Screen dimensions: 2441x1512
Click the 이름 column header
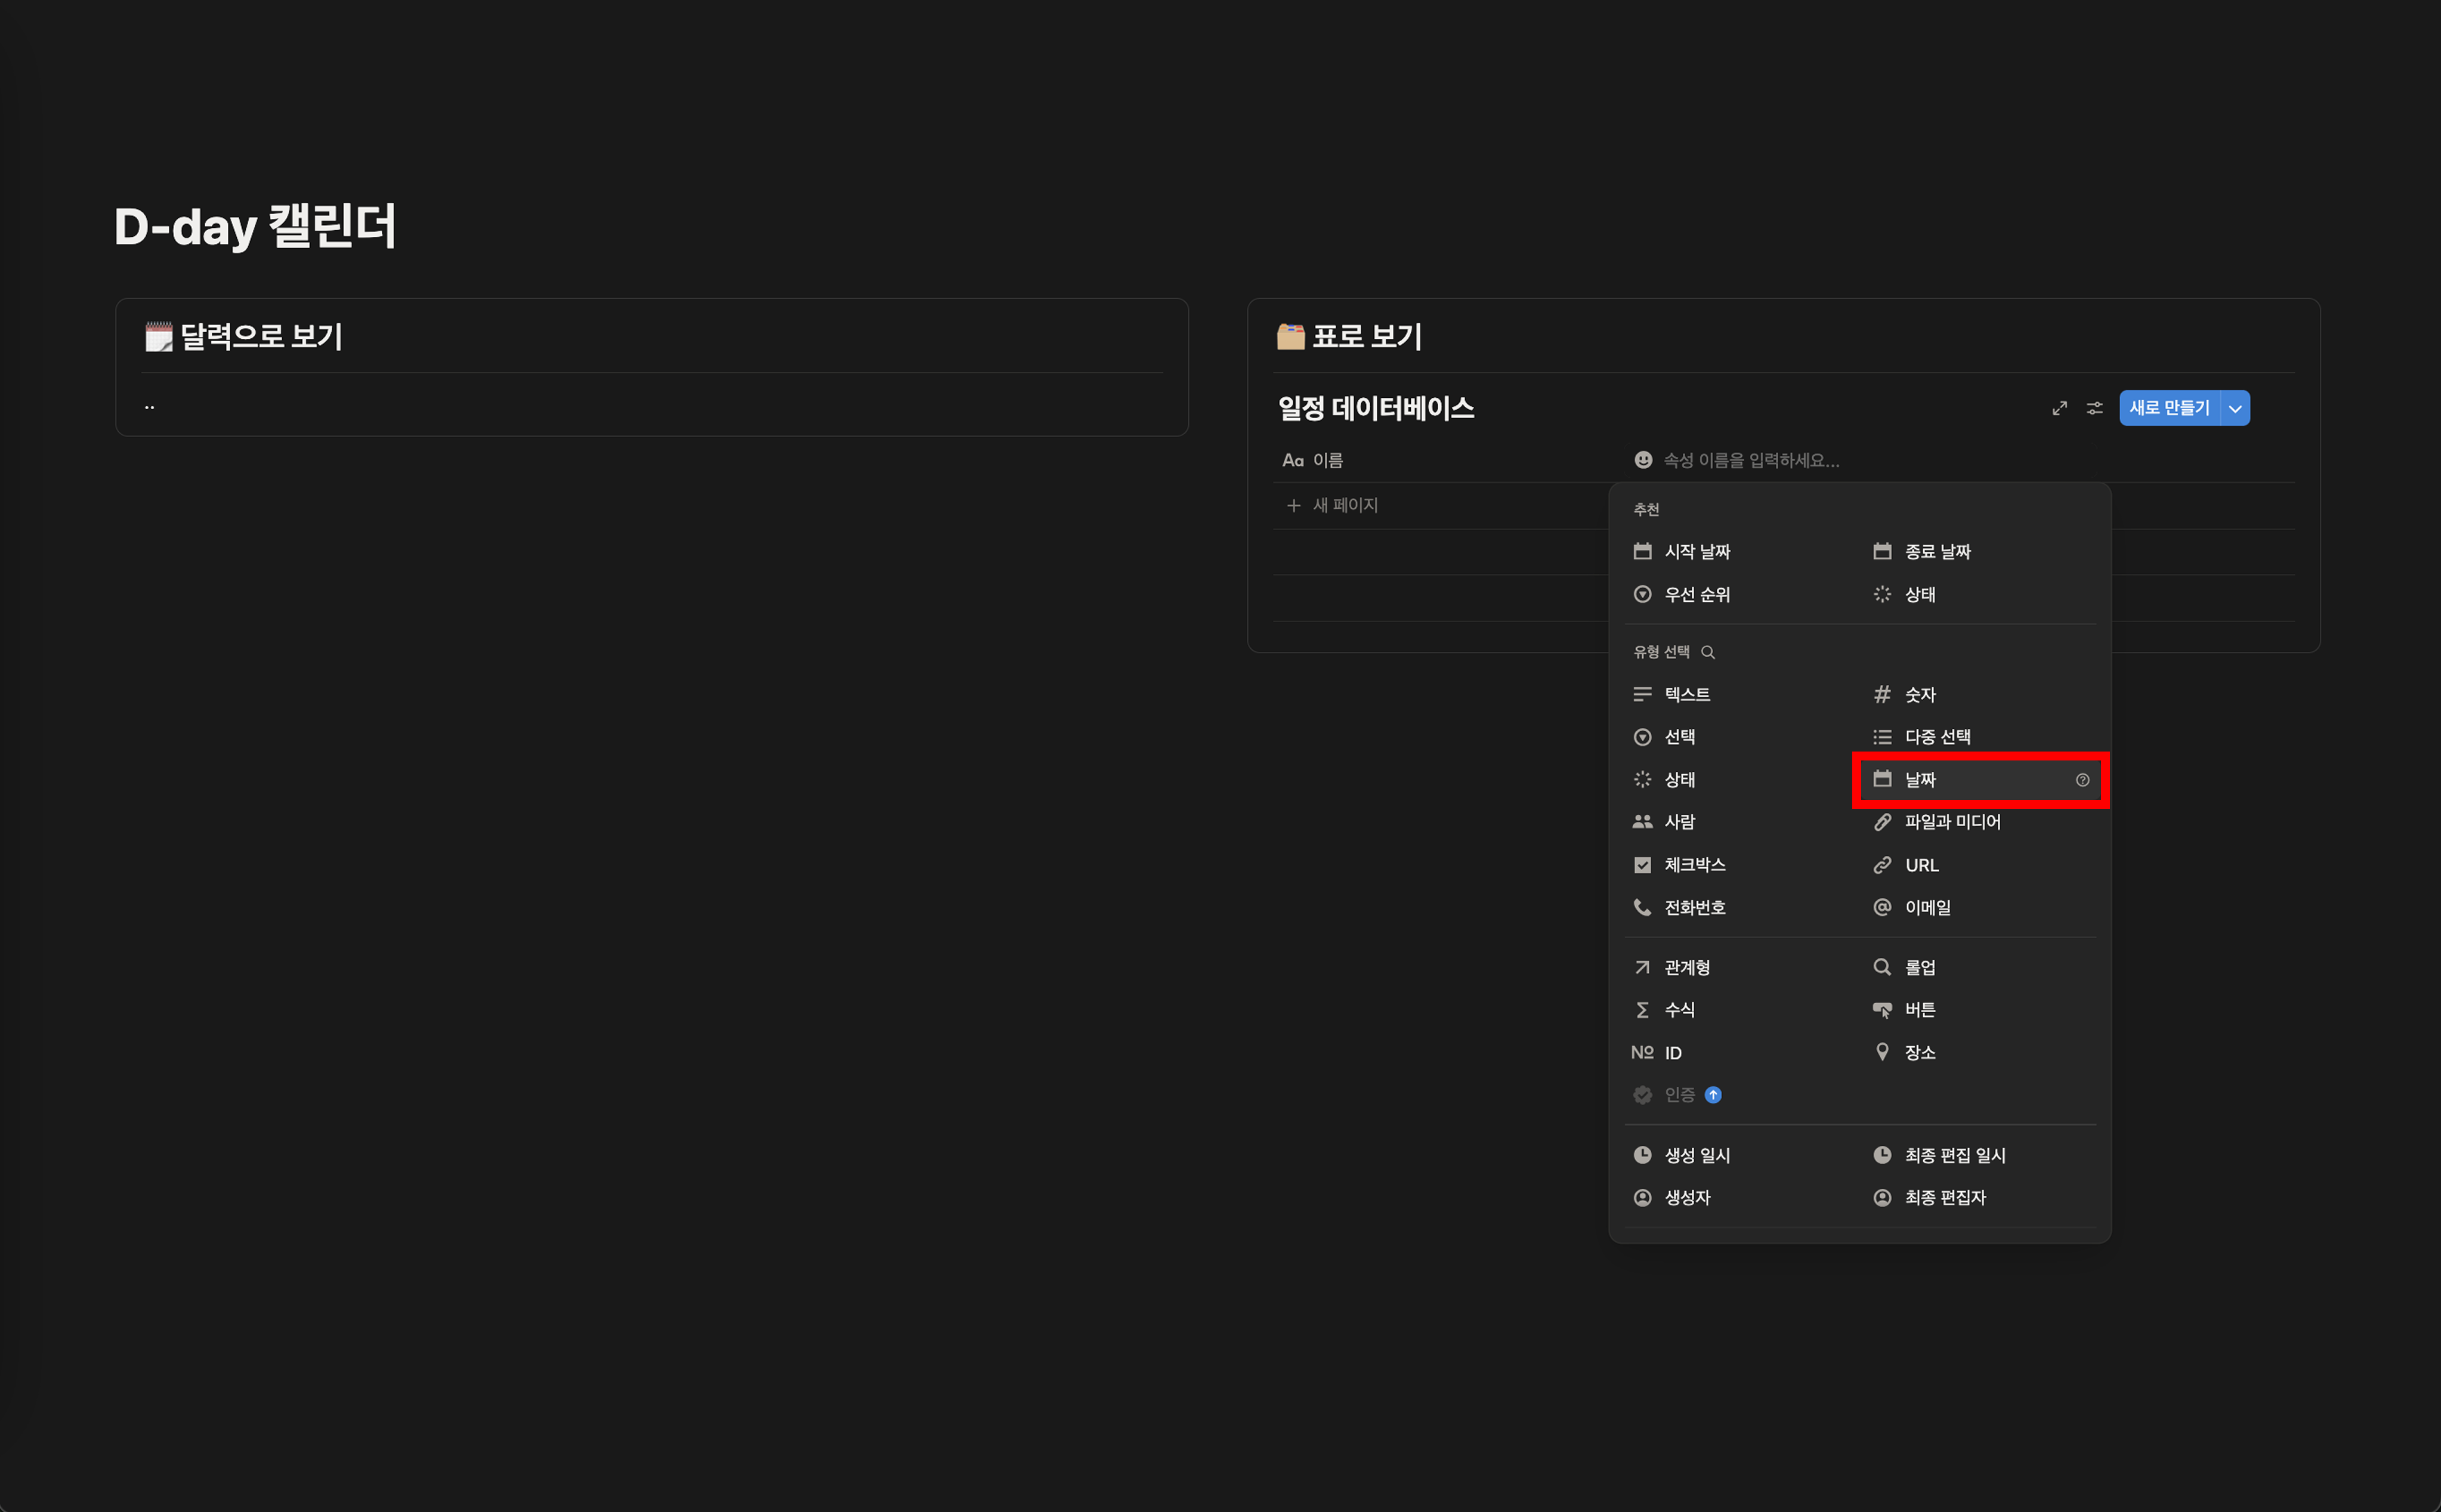[1327, 460]
